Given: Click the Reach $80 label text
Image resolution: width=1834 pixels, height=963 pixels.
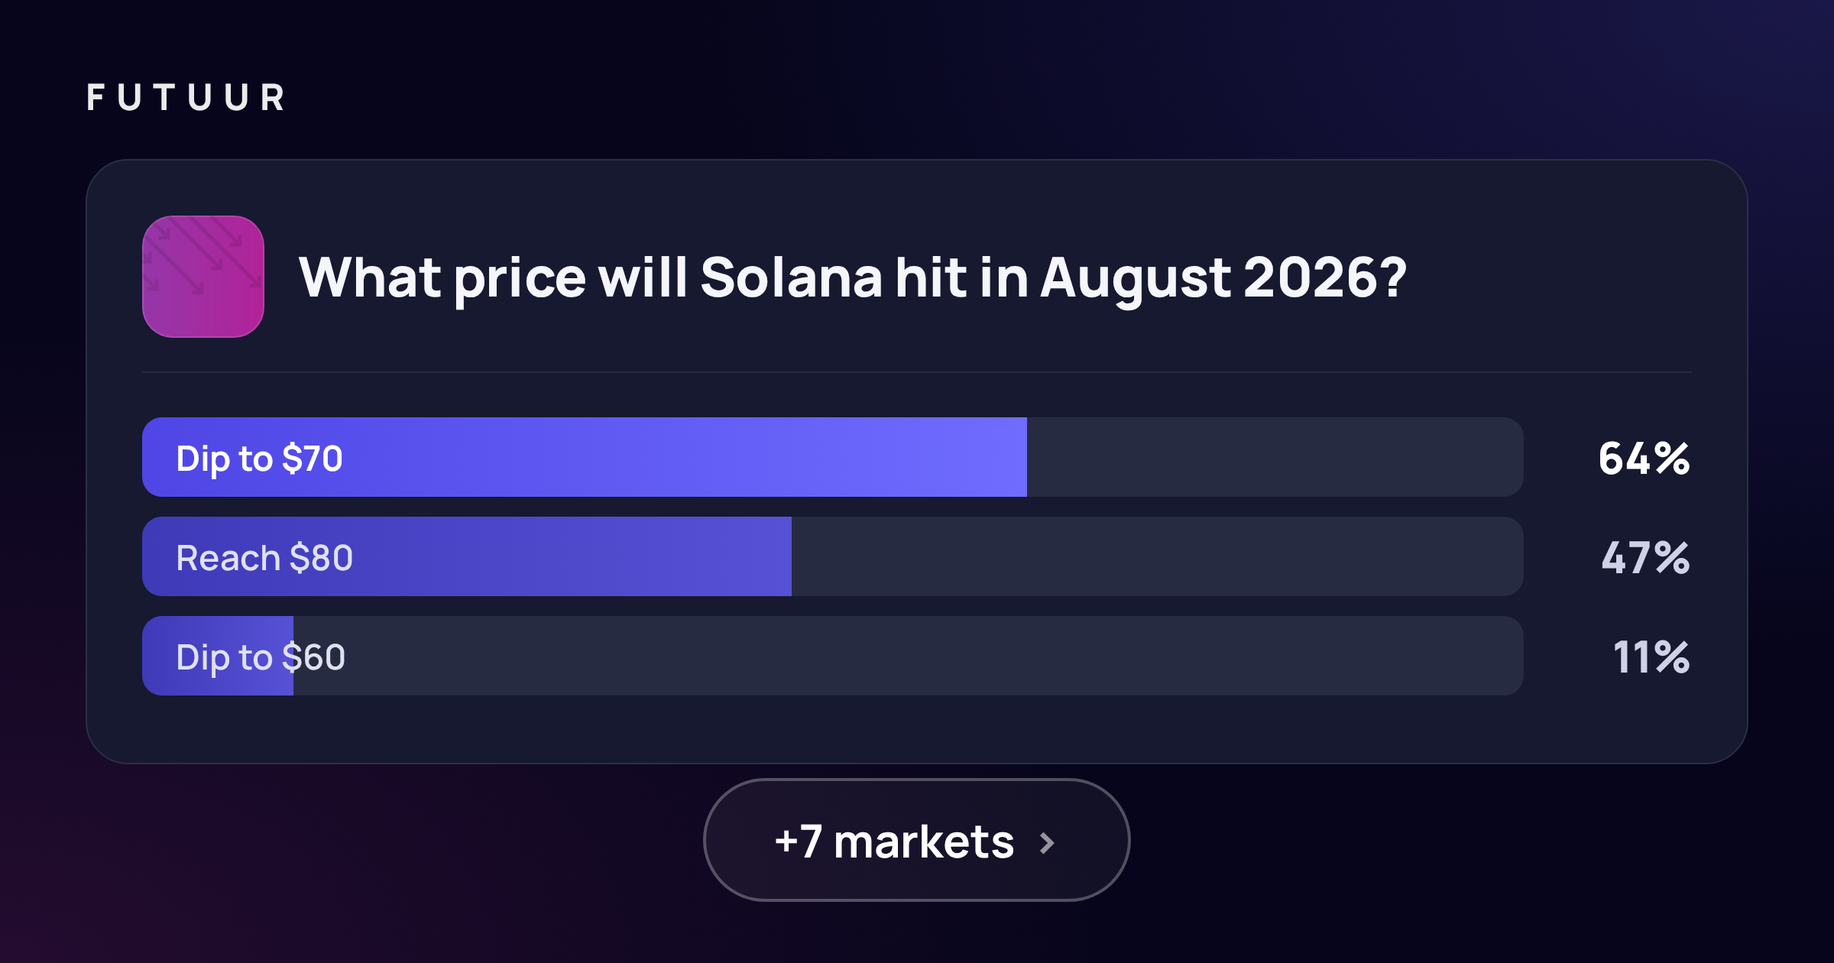Looking at the screenshot, I should tap(264, 558).
